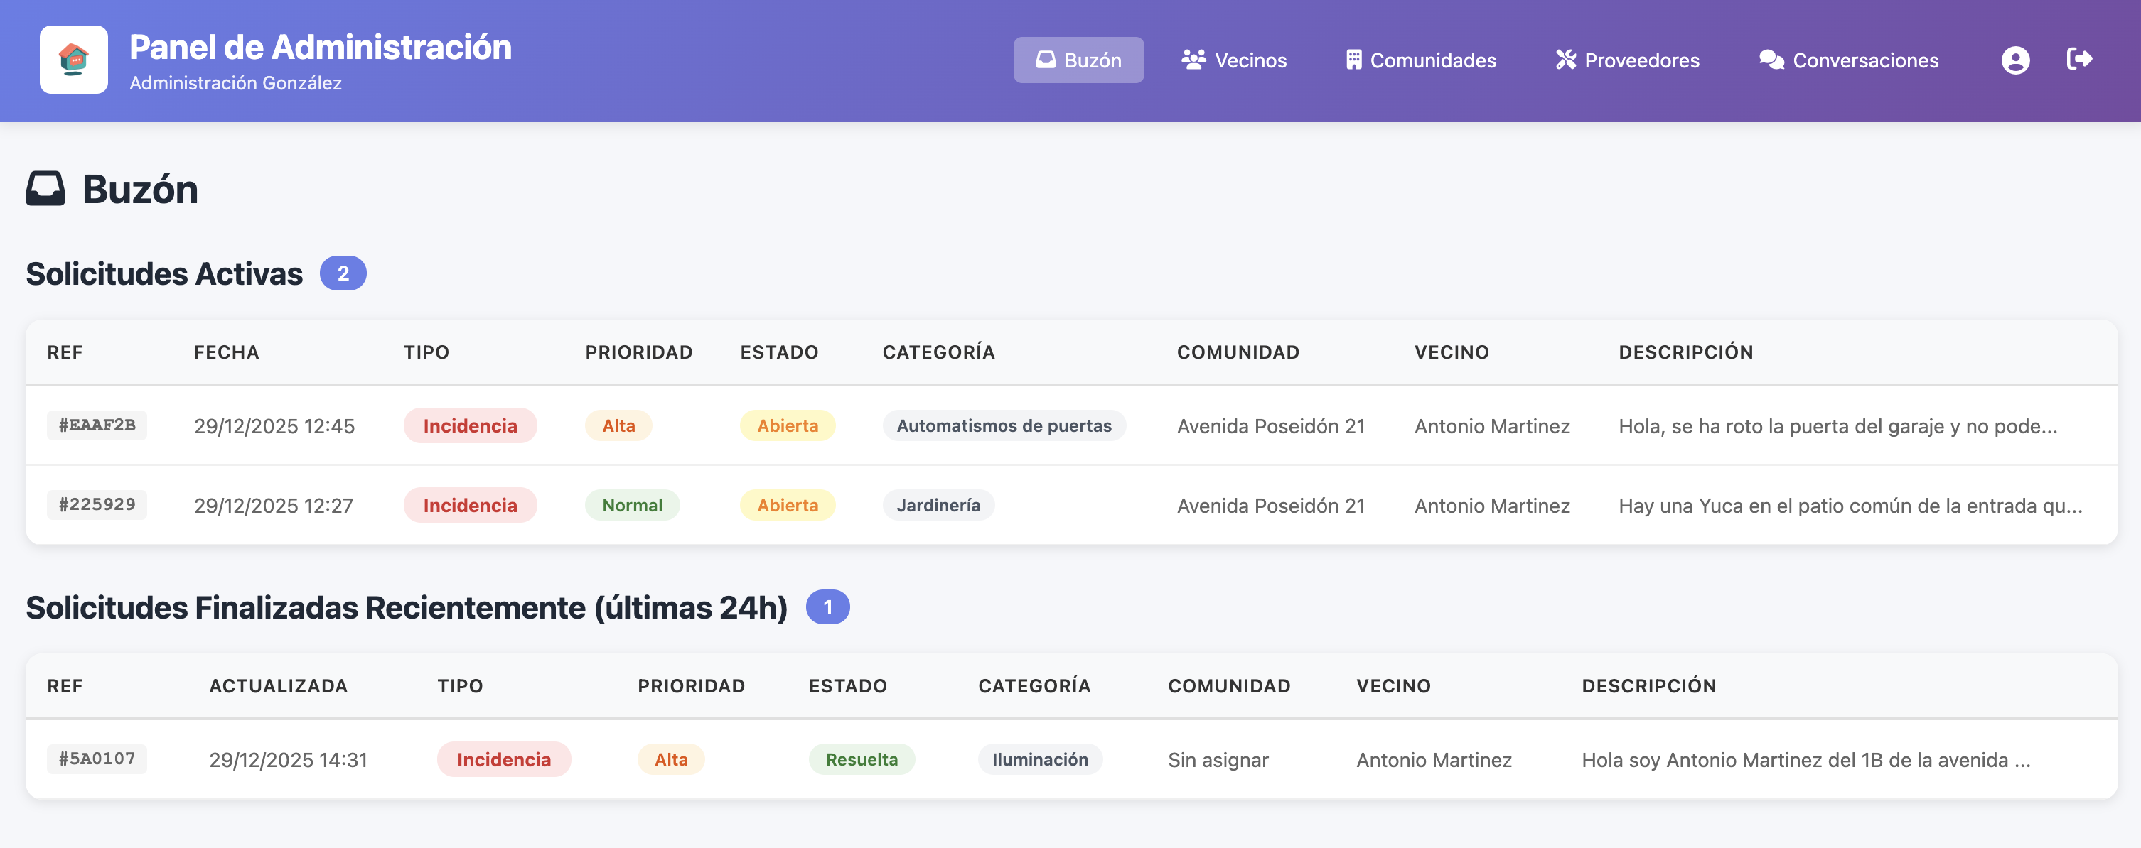Click reference #225929 in active requests
Viewport: 2141px width, 848px height.
coord(97,504)
